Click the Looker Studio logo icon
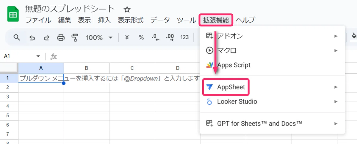This screenshot has height=144, width=357. [x=210, y=101]
